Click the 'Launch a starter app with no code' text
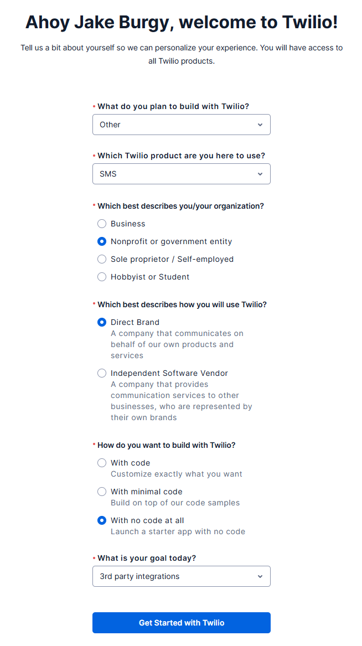The width and height of the screenshot is (362, 646). (178, 531)
